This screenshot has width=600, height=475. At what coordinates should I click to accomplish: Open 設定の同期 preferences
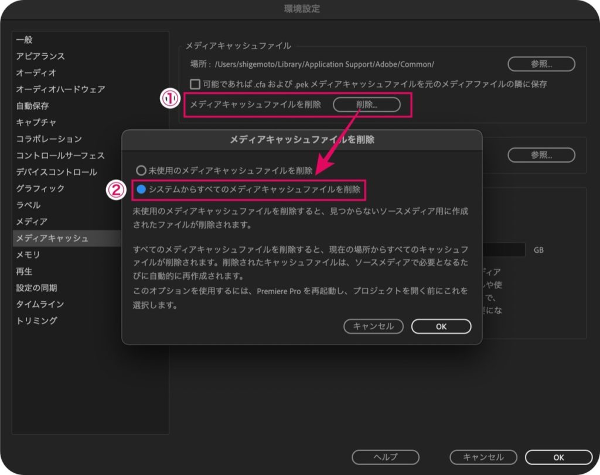(x=36, y=288)
